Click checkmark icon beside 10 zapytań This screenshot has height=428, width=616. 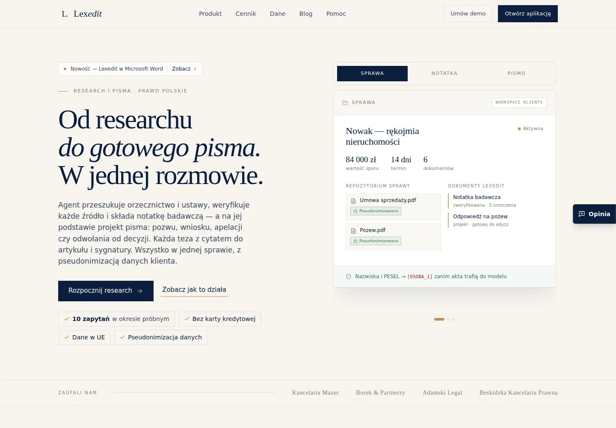tap(67, 319)
